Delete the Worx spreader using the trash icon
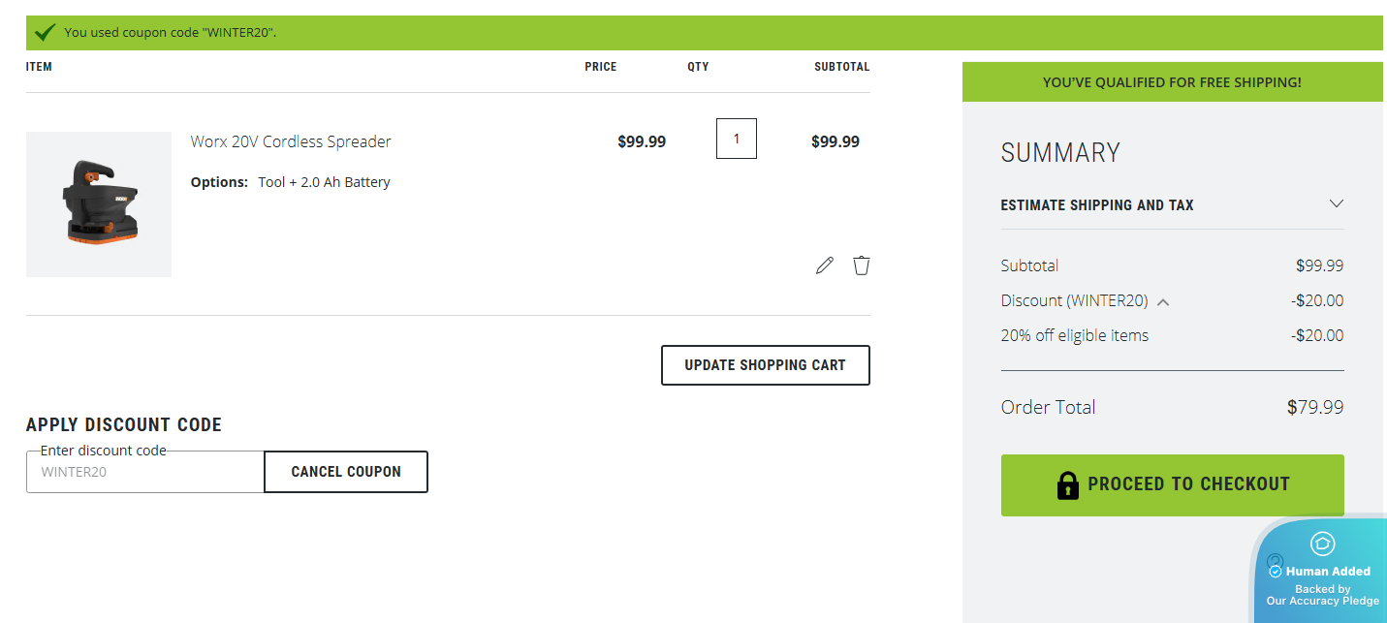Viewport: 1387px width, 623px height. click(x=862, y=265)
